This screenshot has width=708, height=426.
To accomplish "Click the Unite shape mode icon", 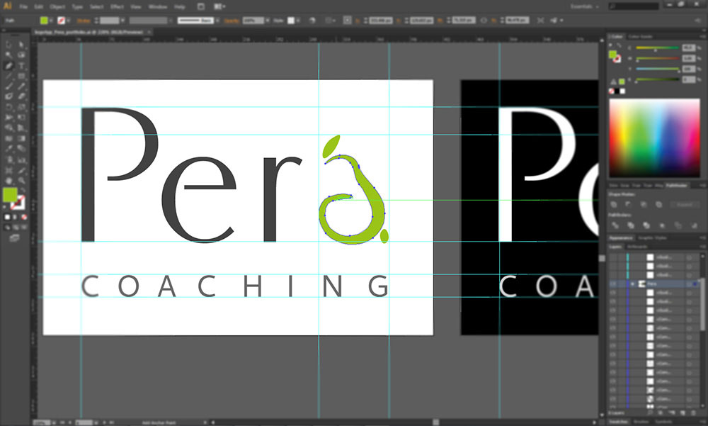I will click(614, 204).
